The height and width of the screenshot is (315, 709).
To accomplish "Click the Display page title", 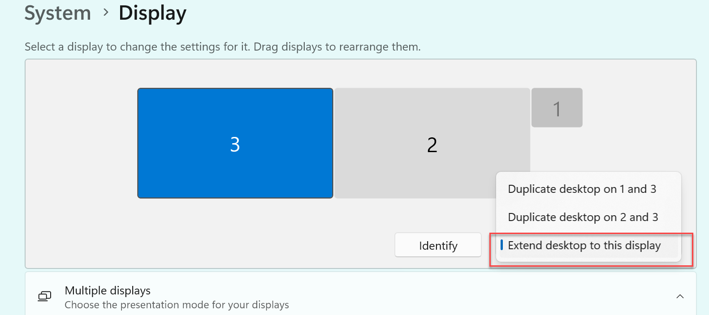I will point(152,13).
